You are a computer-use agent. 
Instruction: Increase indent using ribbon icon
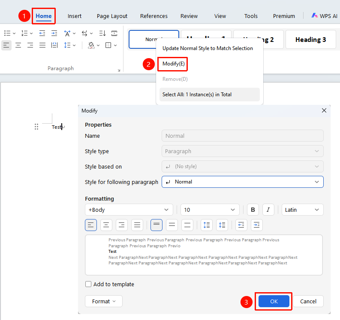click(x=54, y=33)
